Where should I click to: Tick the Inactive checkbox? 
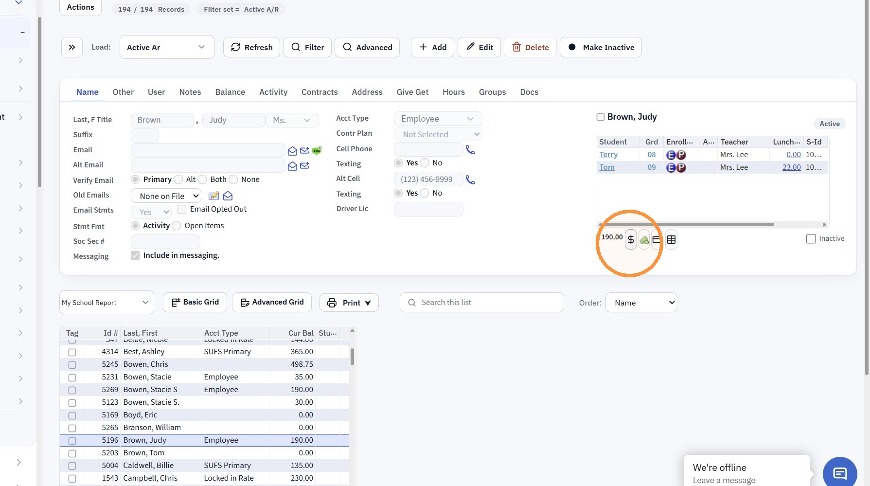[811, 239]
